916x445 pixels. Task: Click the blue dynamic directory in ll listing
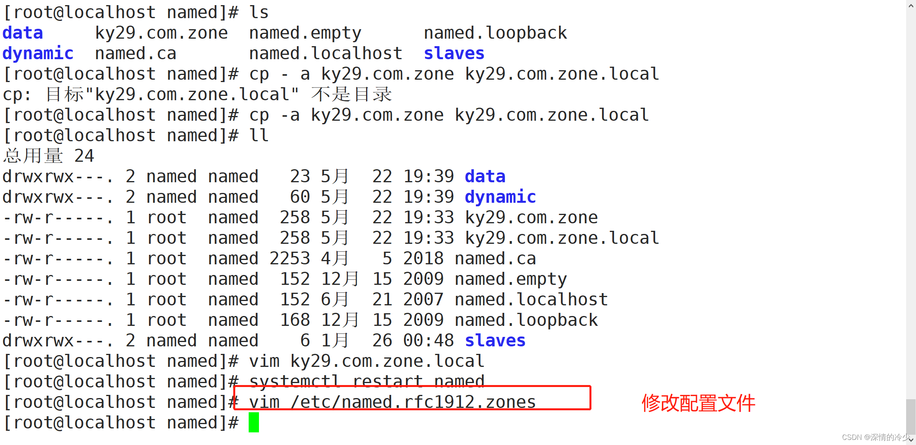500,197
